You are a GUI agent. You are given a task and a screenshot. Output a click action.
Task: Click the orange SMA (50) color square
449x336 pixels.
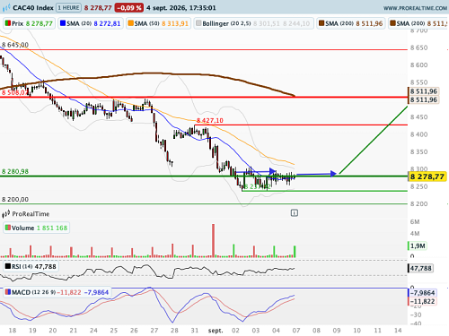click(x=130, y=23)
